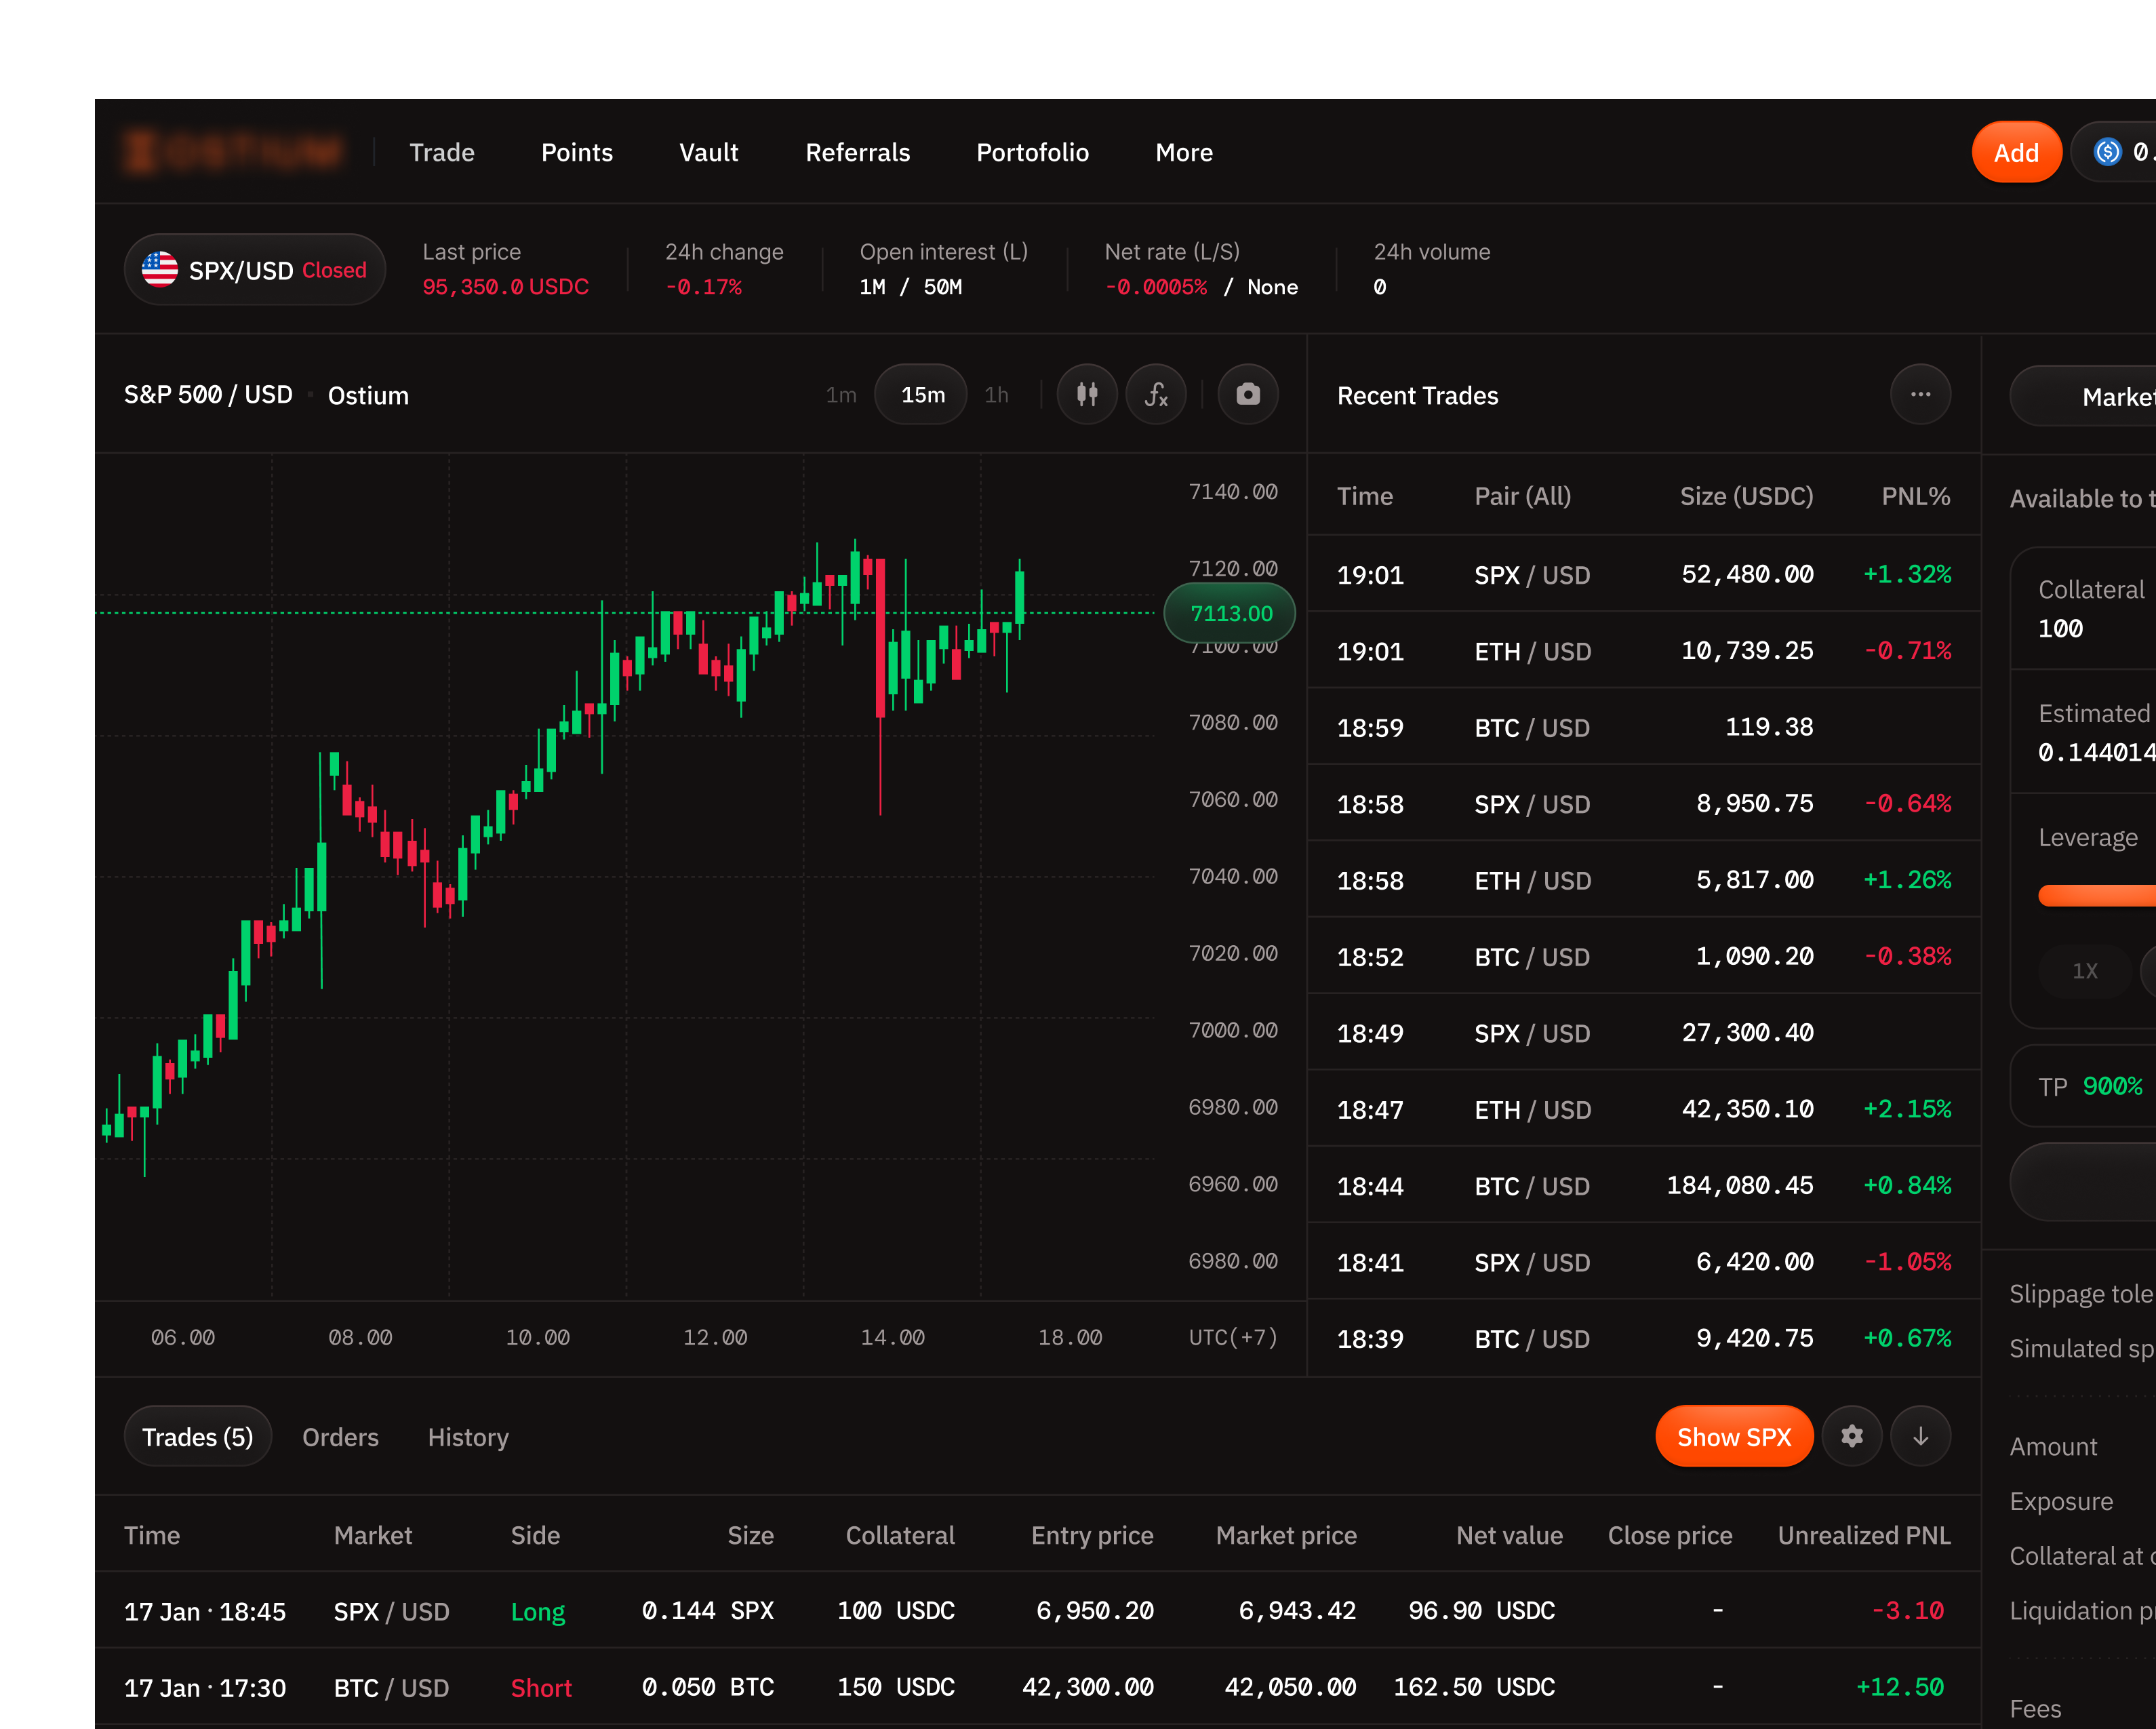Click the download arrow icon
This screenshot has width=2156, height=1729.
pyautogui.click(x=1920, y=1436)
